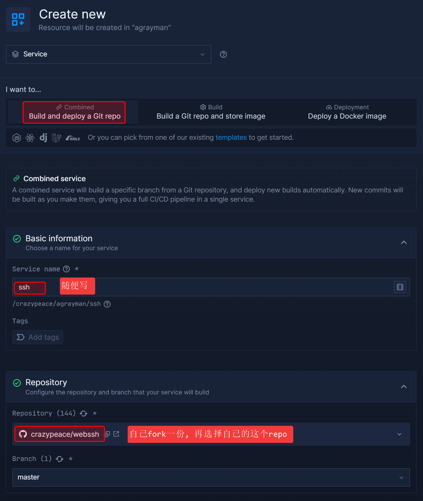Refresh the Repository list
Screen dimensions: 423x501
click(x=84, y=414)
